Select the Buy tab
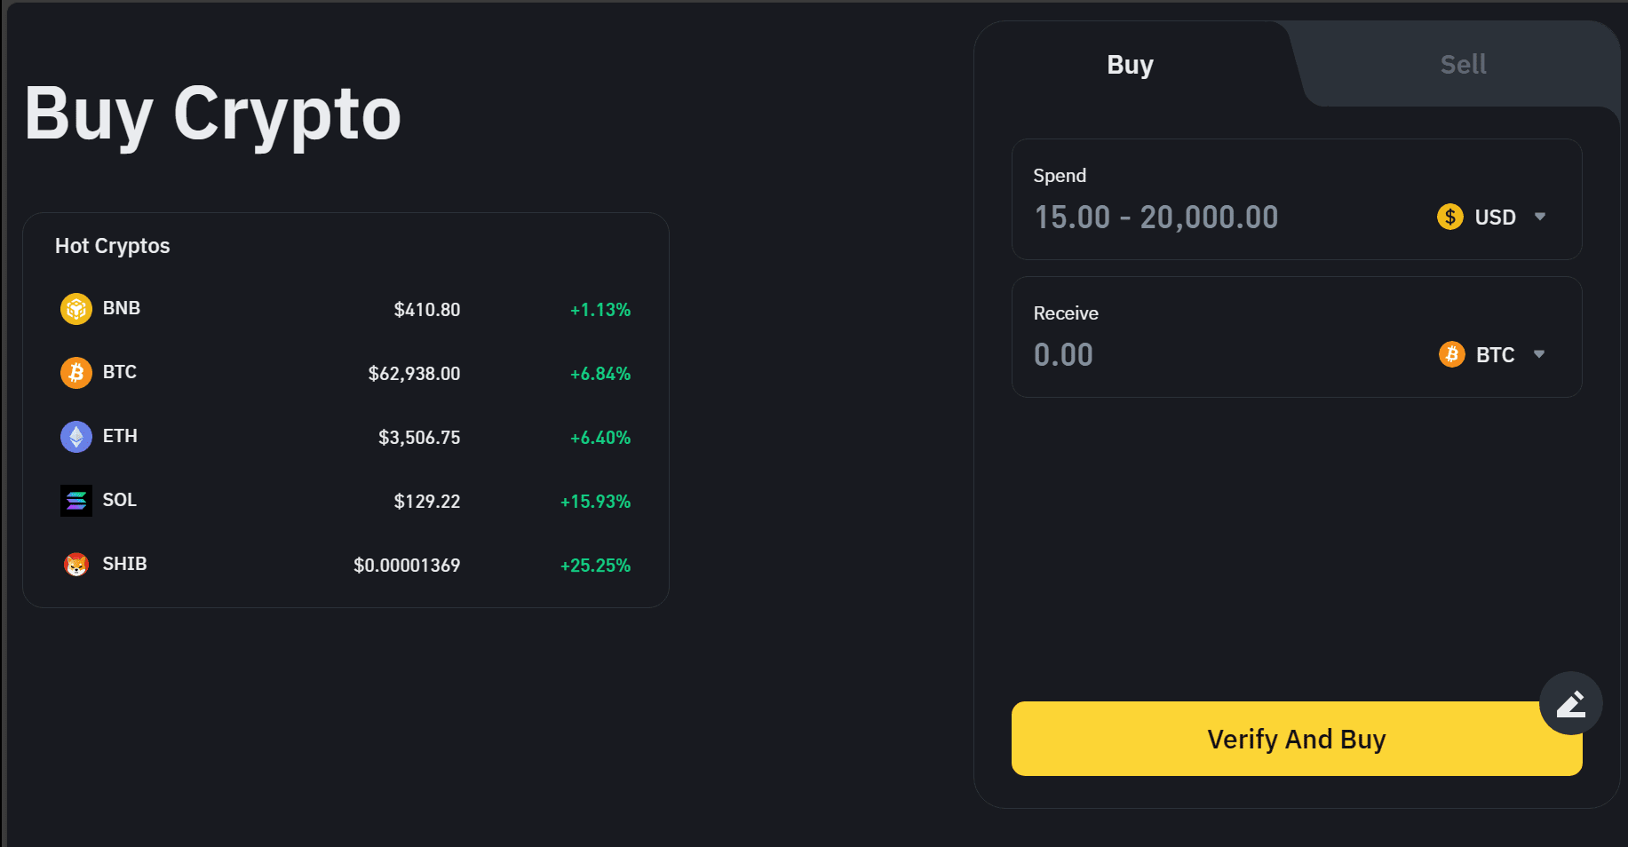Screen dimensions: 1628x847 coord(1130,65)
